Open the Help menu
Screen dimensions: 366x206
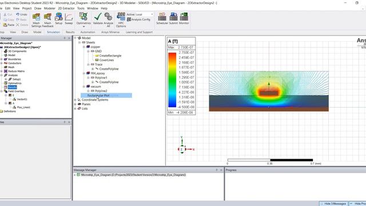pyautogui.click(x=104, y=8)
